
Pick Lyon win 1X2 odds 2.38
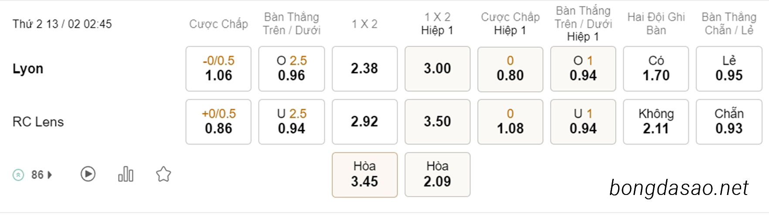point(364,69)
